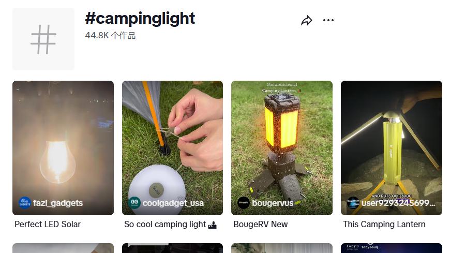Open fazi_gadgets profile avatar

24,203
